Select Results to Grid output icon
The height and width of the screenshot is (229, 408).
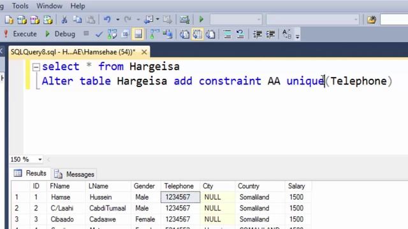click(198, 34)
